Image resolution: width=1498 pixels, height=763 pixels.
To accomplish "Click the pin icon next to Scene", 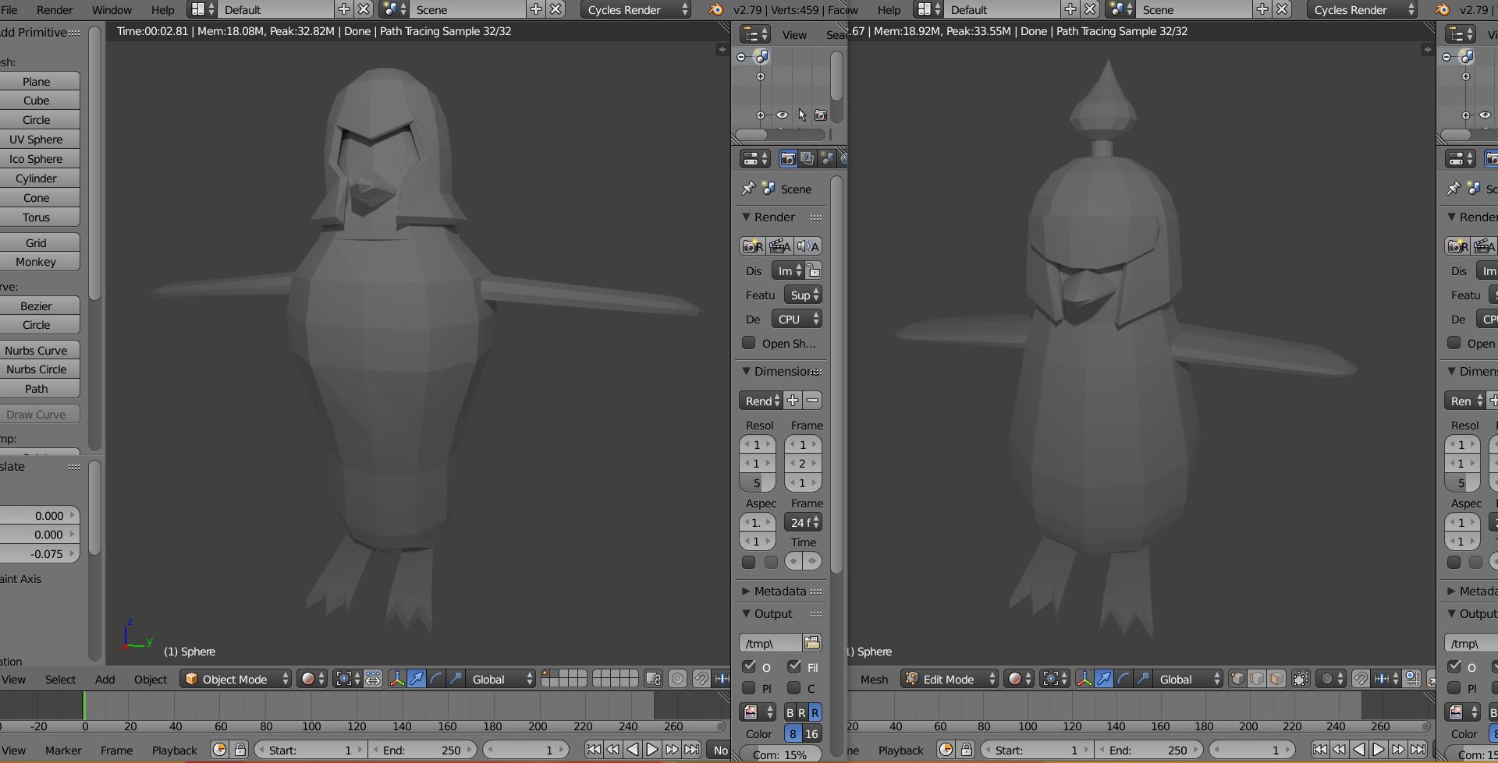I will pyautogui.click(x=748, y=189).
